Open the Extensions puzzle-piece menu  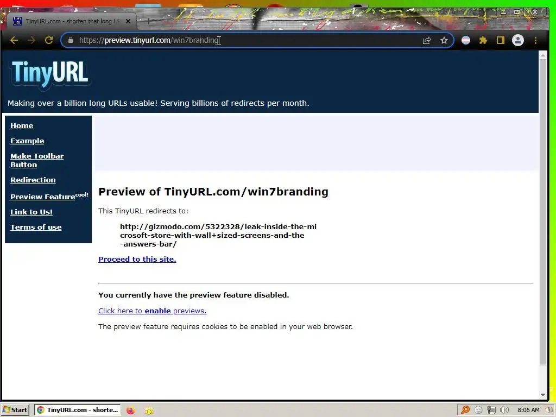click(x=483, y=40)
